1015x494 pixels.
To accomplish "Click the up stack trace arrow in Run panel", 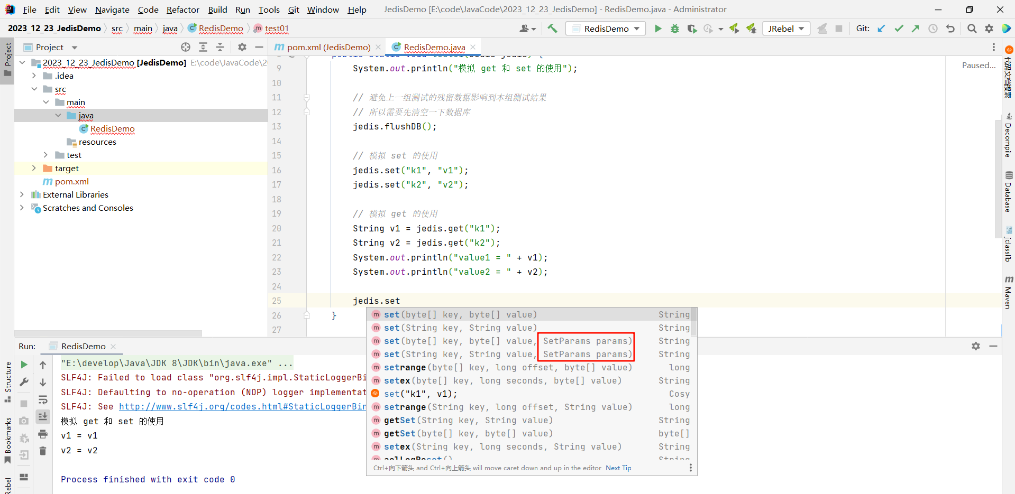I will click(43, 365).
